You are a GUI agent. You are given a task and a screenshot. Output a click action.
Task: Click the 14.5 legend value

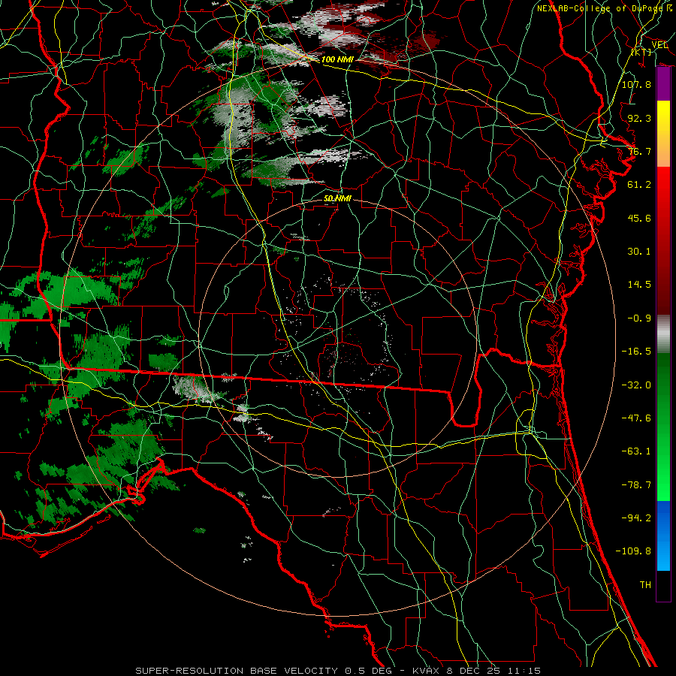[x=639, y=285]
